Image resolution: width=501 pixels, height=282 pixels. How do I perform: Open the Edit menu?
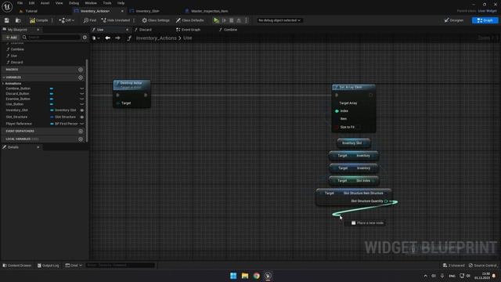[x=31, y=3]
